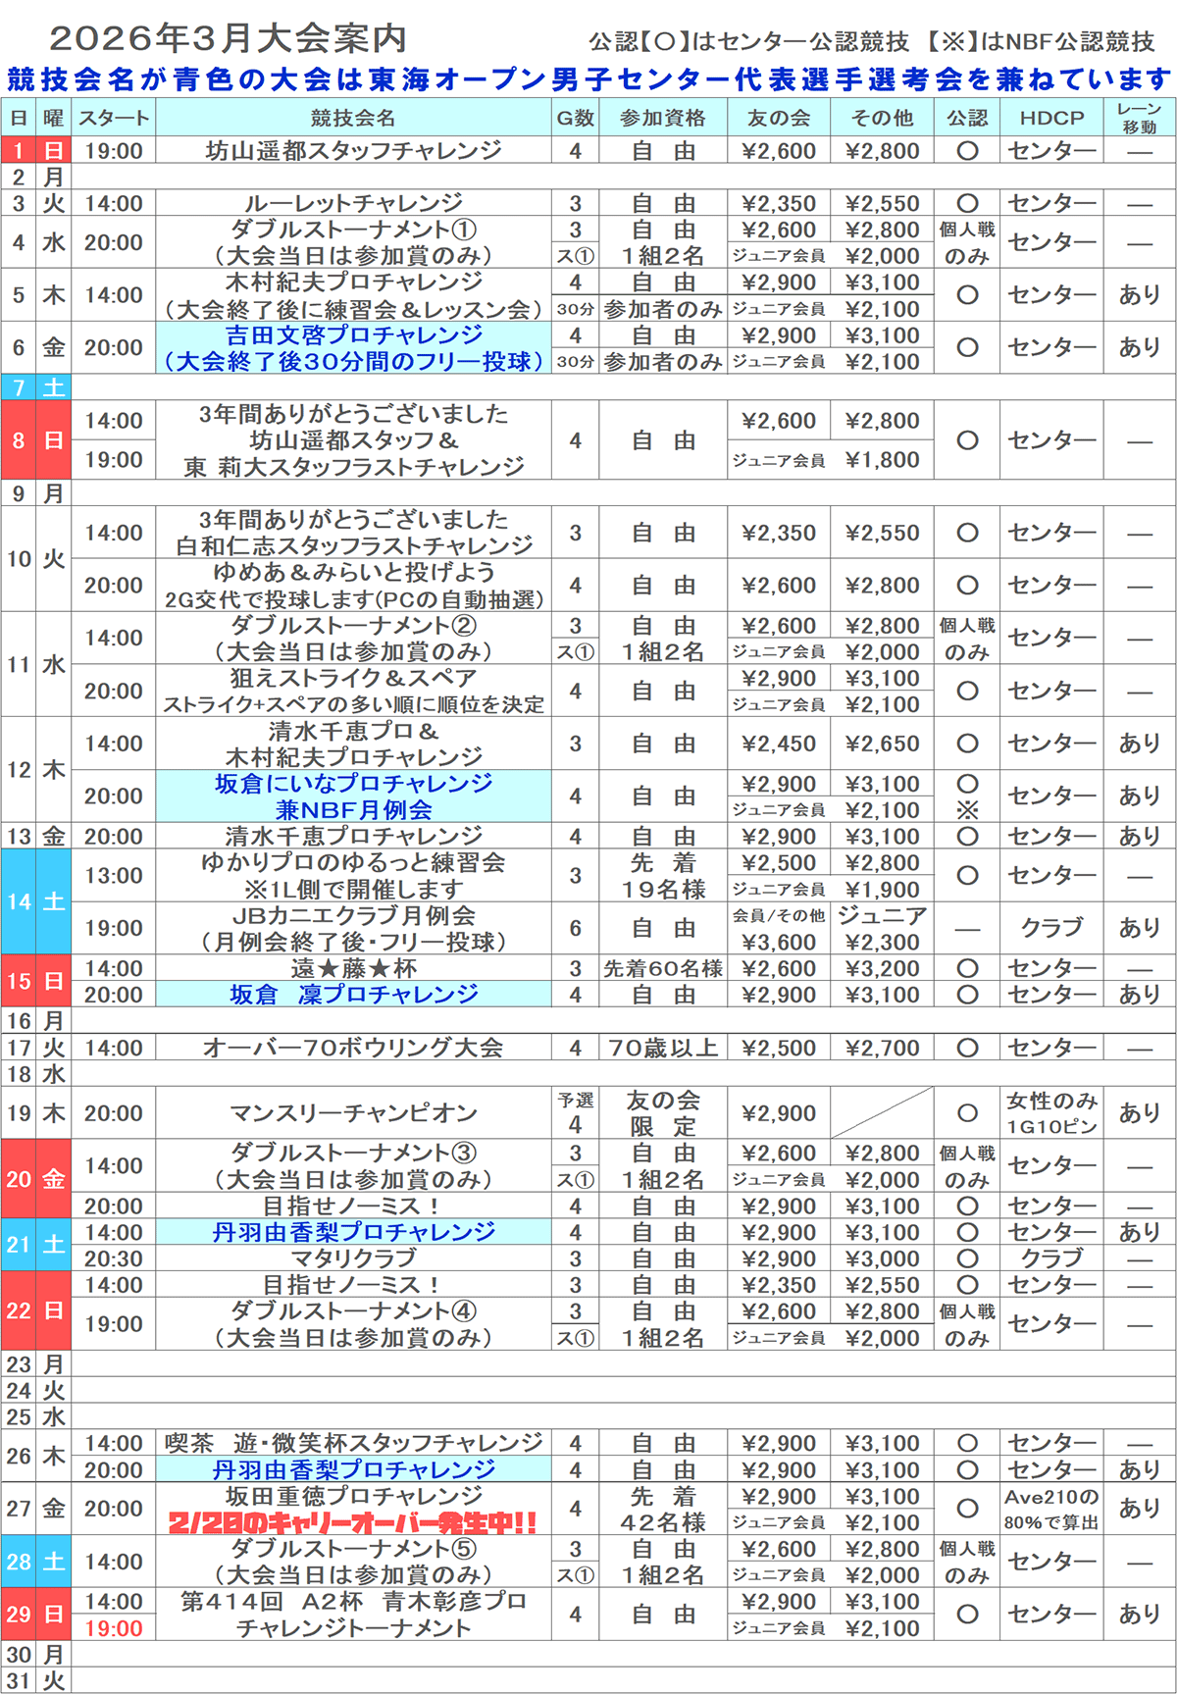Select the レーン移動 column header
The image size is (1177, 1694).
(x=1139, y=118)
